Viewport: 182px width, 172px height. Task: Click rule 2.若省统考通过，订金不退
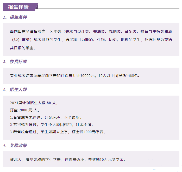52,125
